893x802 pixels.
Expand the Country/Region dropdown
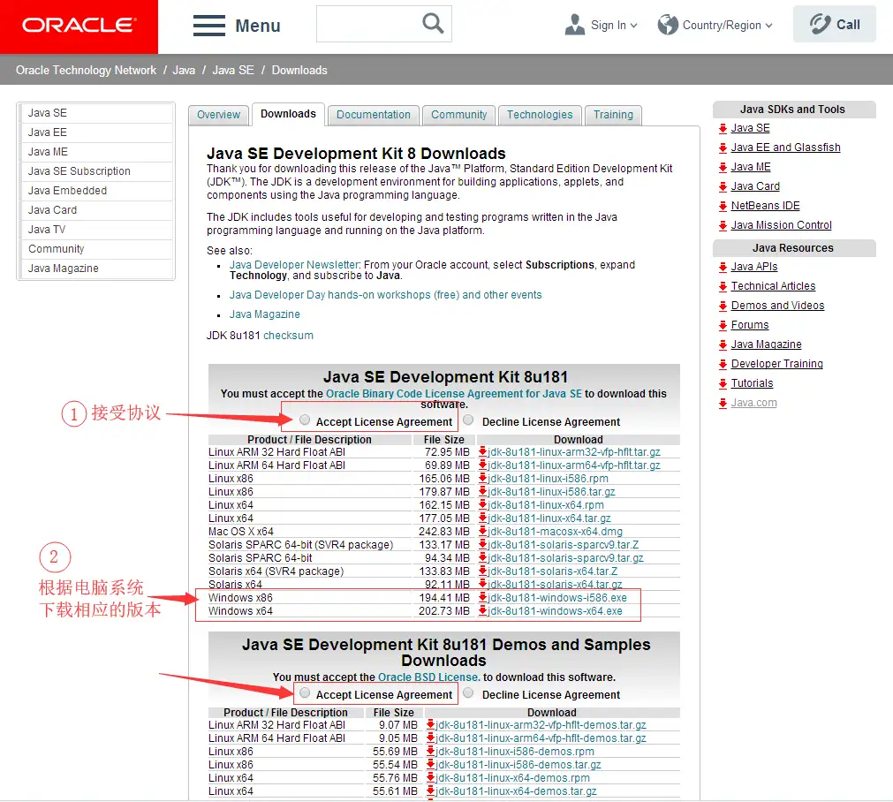coord(715,26)
